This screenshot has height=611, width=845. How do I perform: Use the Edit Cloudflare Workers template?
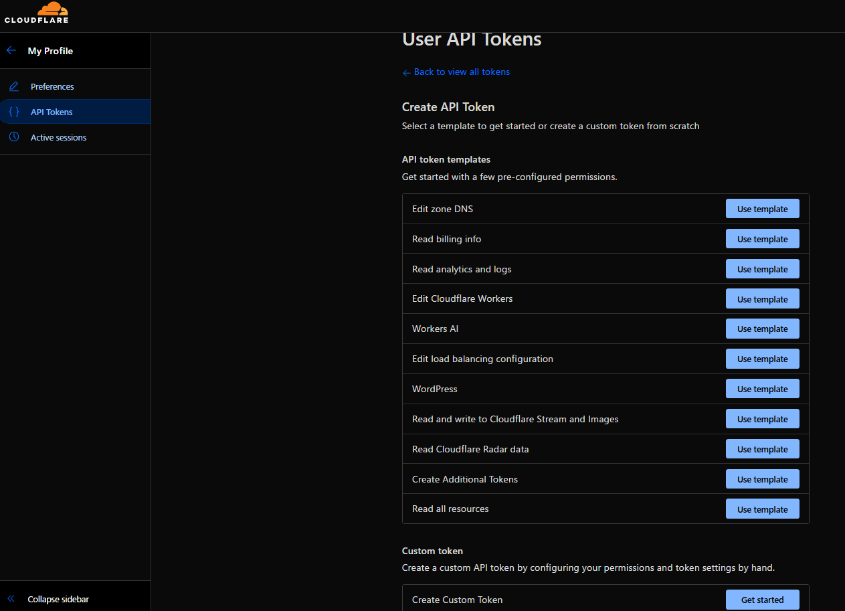(x=762, y=299)
